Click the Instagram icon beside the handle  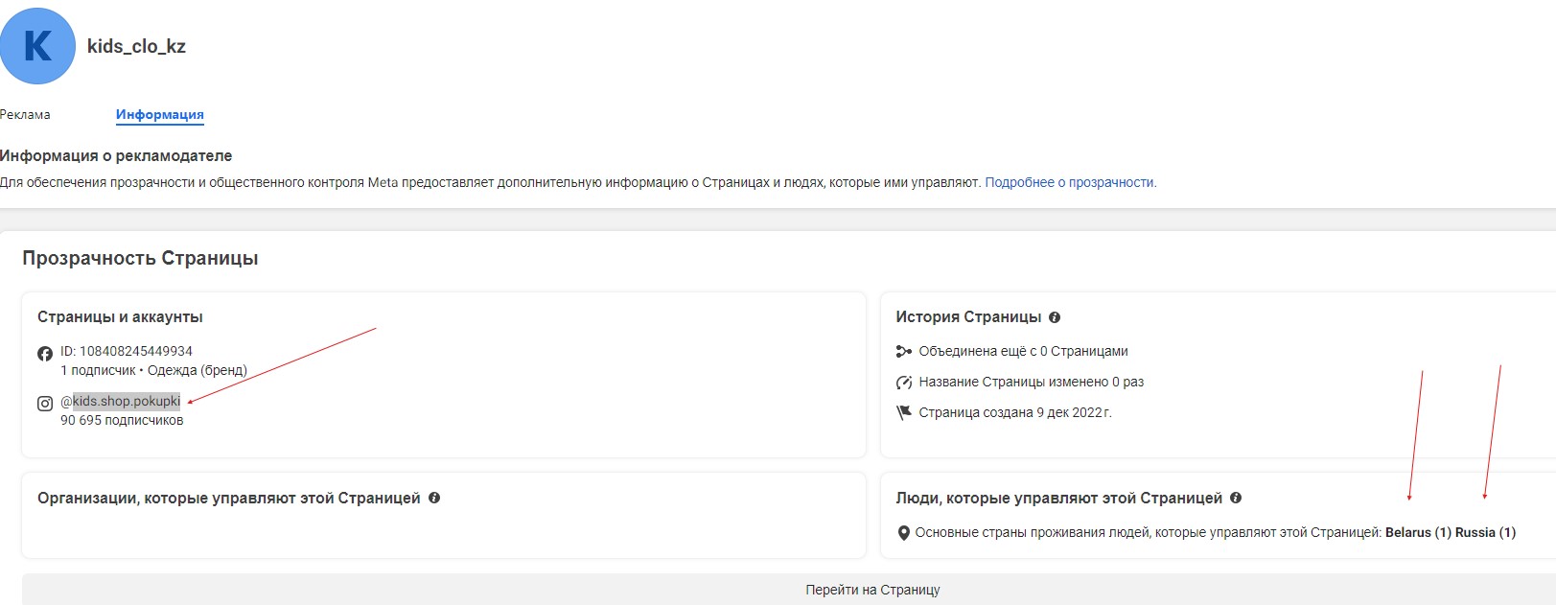pos(45,404)
